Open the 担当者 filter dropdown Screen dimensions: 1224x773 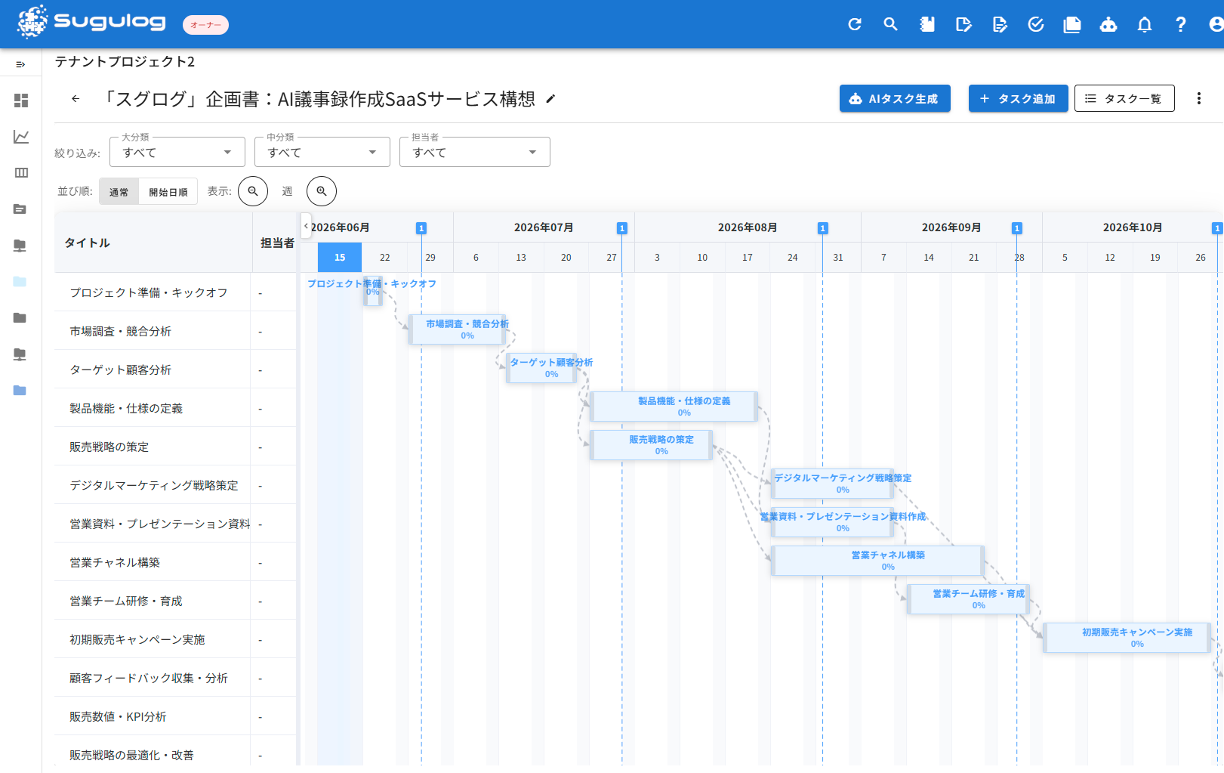475,152
